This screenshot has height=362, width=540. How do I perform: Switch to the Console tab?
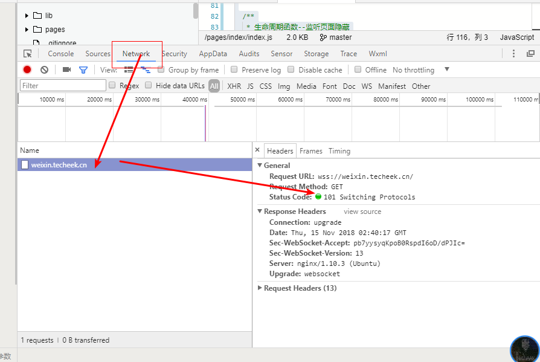60,54
